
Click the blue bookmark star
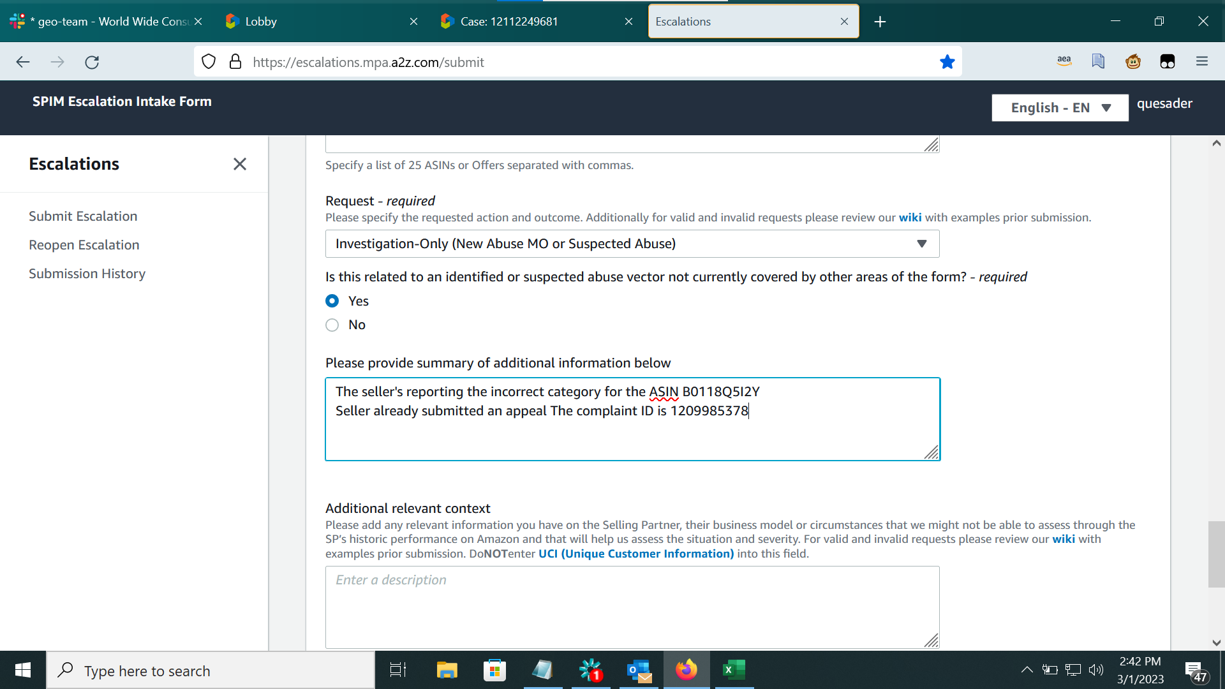click(x=947, y=62)
